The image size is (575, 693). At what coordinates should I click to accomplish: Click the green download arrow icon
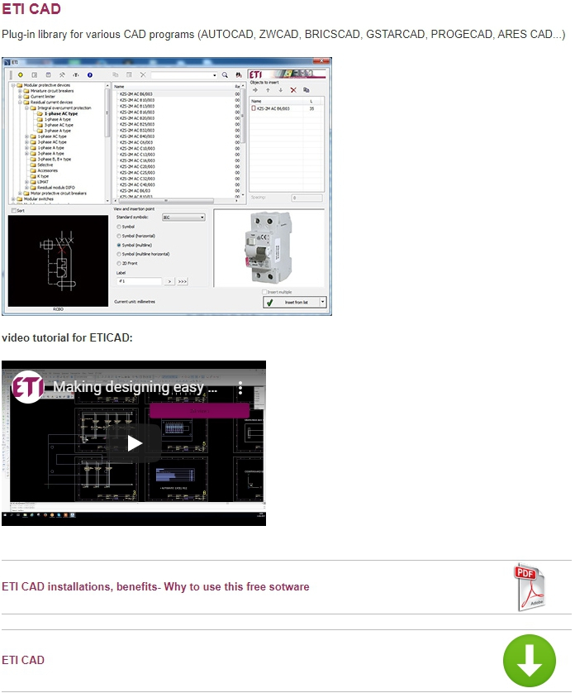click(x=529, y=660)
